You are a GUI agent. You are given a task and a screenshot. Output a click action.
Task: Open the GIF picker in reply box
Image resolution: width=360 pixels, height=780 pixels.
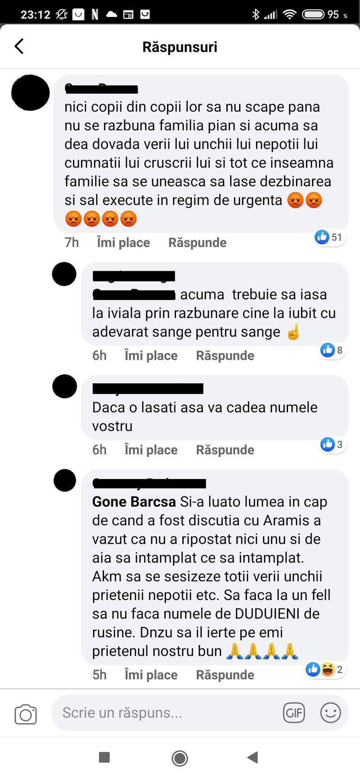click(294, 713)
